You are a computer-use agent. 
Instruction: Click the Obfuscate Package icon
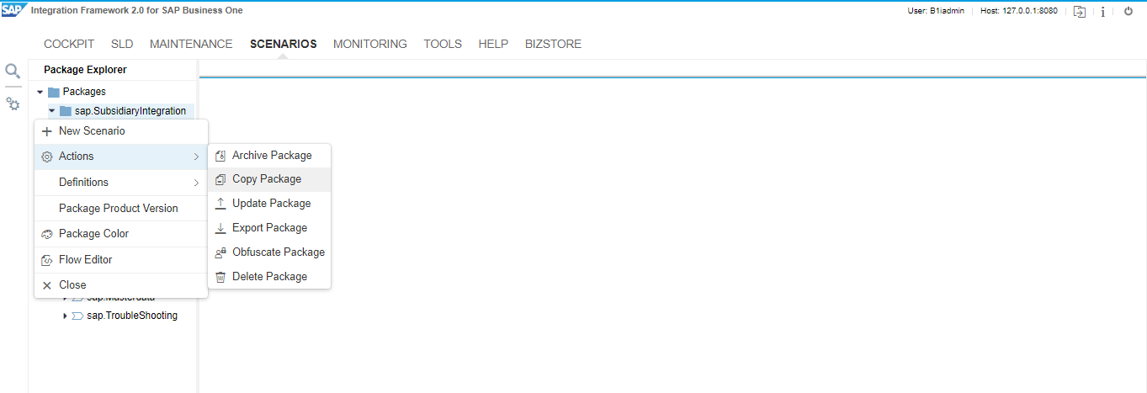220,252
